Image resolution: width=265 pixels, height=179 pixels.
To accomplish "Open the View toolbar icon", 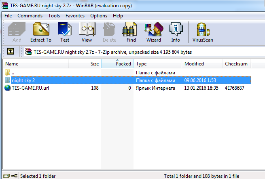I will (x=87, y=32).
